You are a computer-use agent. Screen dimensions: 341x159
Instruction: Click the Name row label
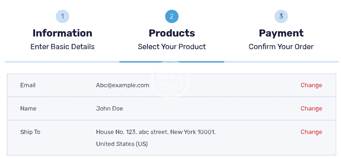(x=28, y=109)
